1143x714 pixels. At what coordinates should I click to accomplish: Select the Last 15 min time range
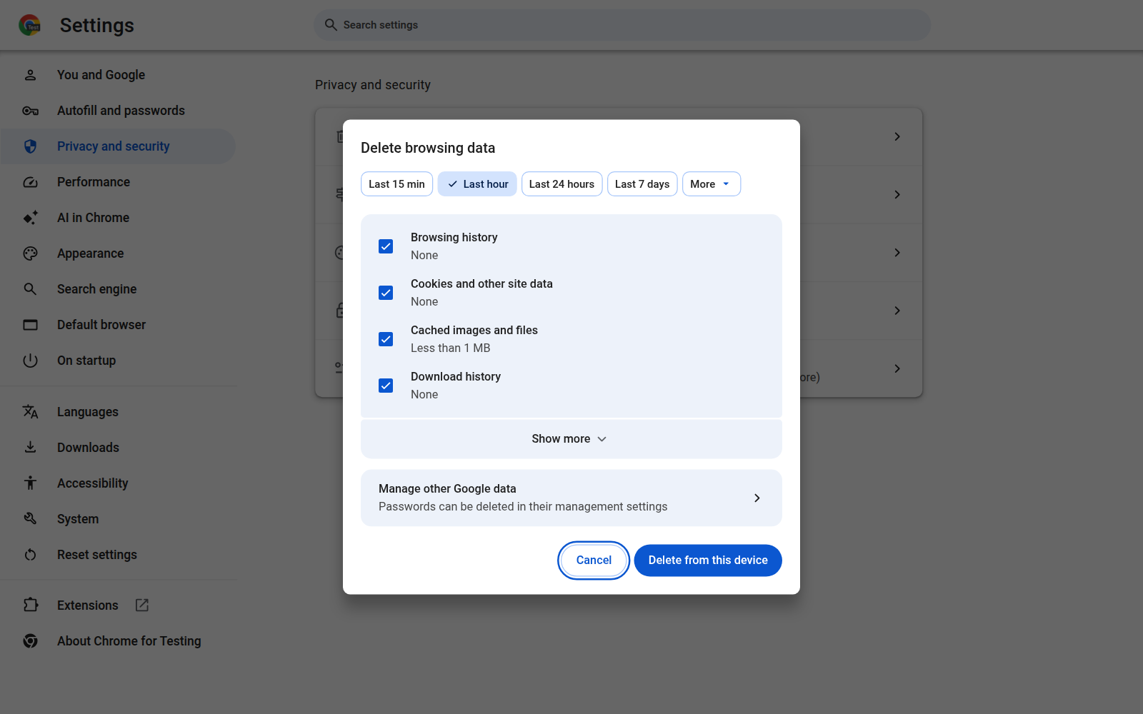tap(396, 184)
